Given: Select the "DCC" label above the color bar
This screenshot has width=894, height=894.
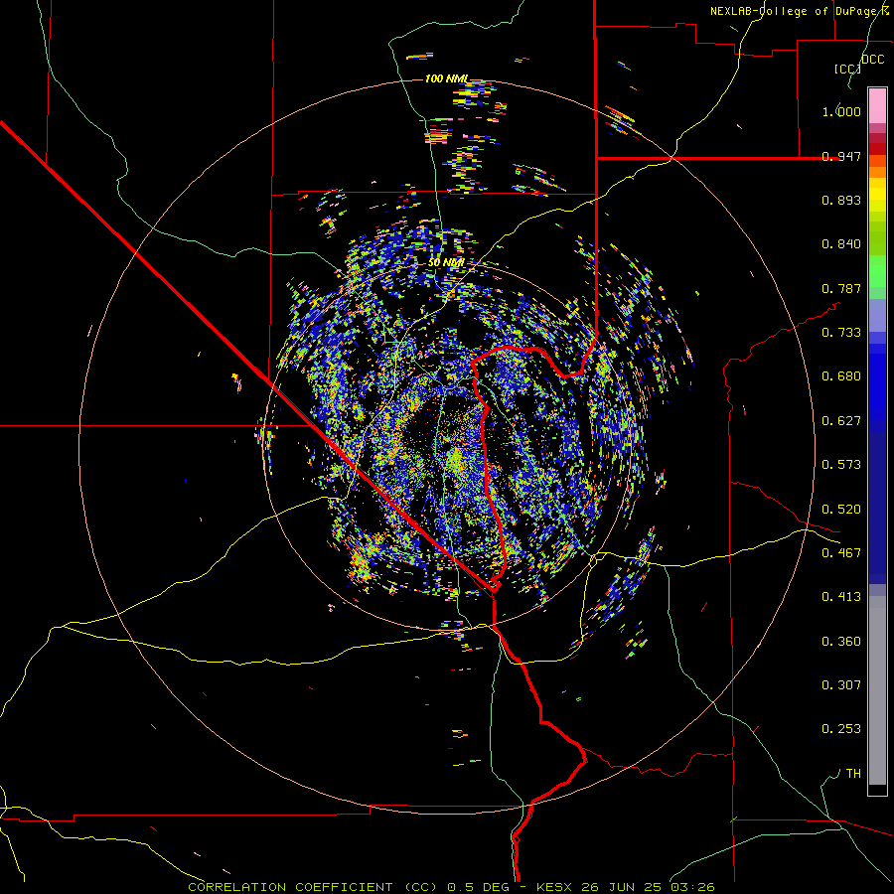Looking at the screenshot, I should tap(873, 60).
